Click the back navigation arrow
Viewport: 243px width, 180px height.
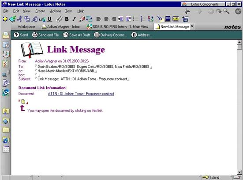(x=187, y=11)
